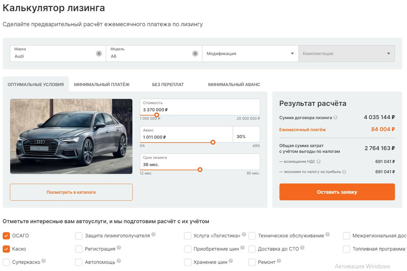The height and width of the screenshot is (271, 407).
Task: Expand the Комплектация dropdown
Action: pyautogui.click(x=346, y=54)
